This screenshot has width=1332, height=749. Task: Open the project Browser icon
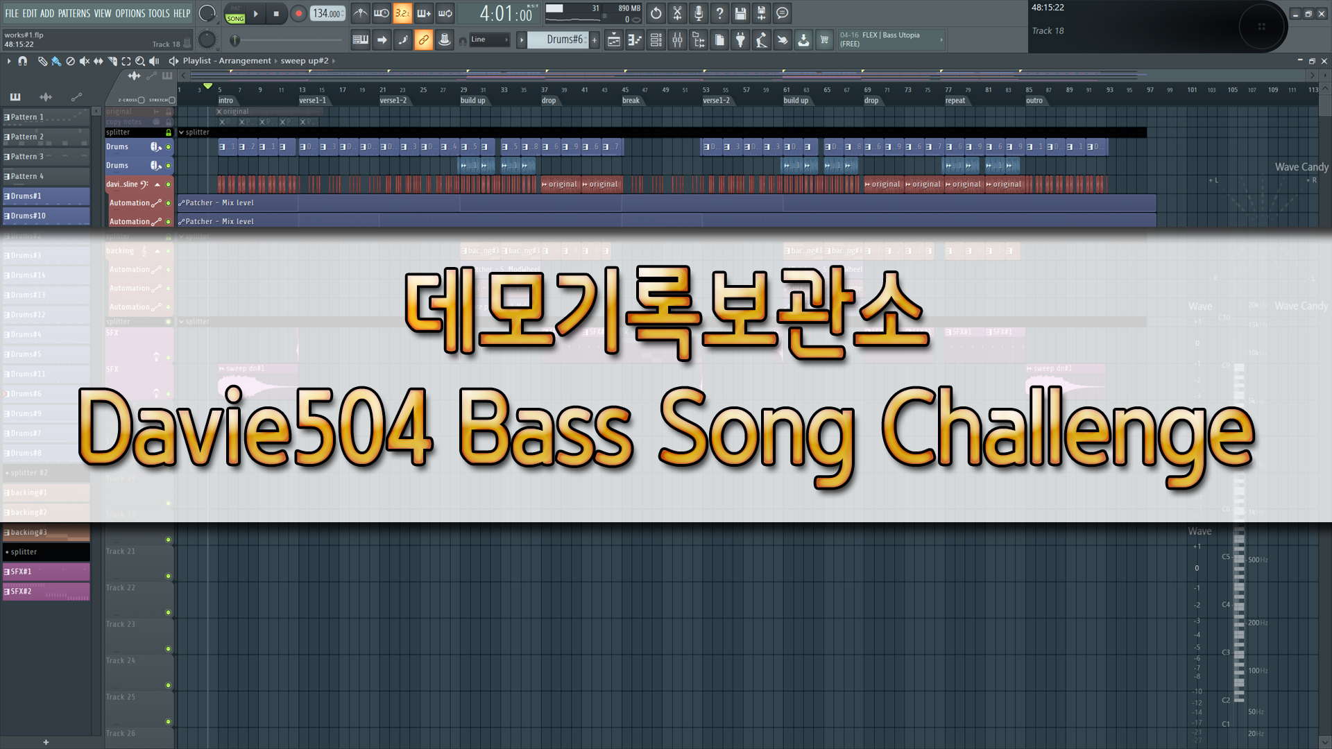[699, 40]
